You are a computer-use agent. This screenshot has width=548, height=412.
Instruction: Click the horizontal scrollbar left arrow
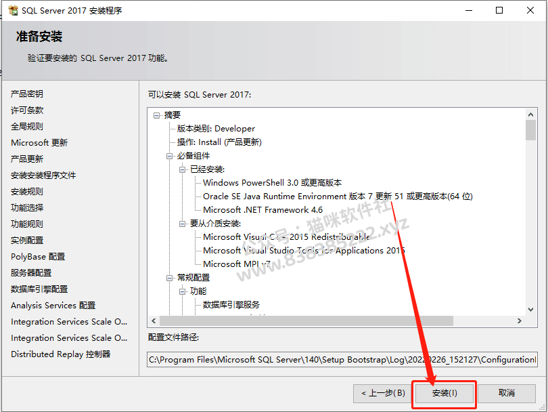pyautogui.click(x=154, y=321)
